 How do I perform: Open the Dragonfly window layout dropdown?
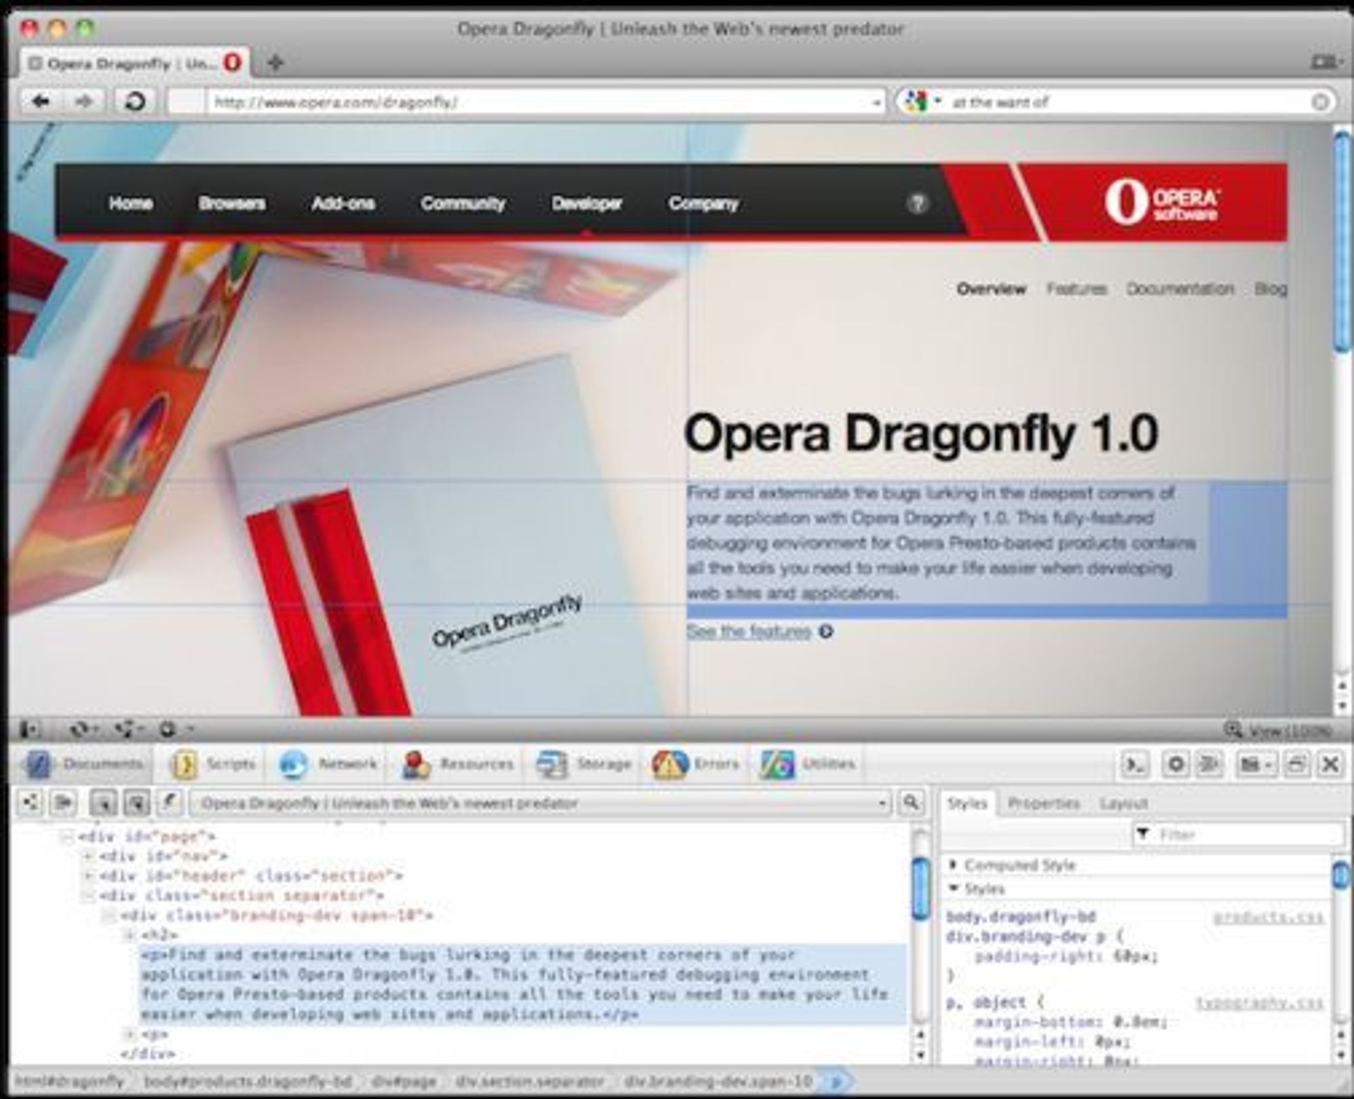1256,765
